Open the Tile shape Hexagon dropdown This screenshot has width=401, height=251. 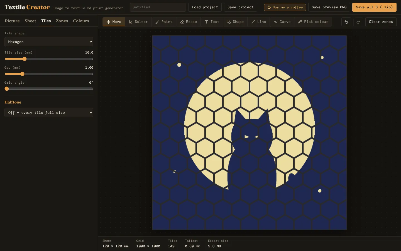point(49,42)
